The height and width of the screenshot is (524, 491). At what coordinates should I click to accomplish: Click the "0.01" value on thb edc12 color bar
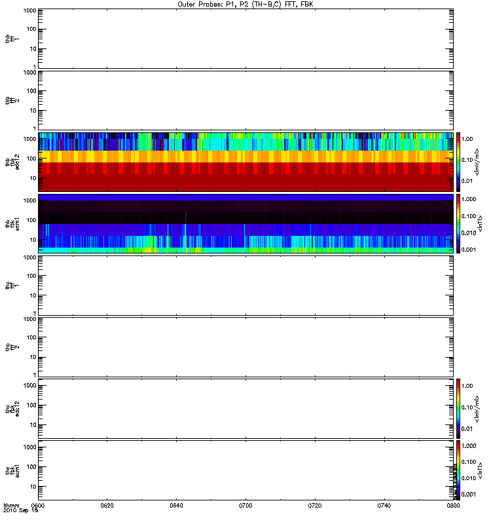pos(467,181)
